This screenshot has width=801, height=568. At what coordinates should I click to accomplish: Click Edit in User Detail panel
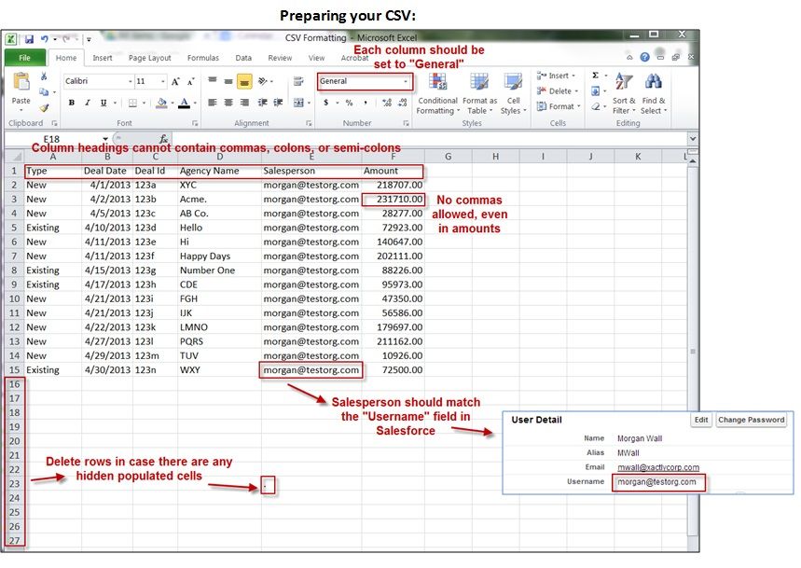click(x=701, y=420)
